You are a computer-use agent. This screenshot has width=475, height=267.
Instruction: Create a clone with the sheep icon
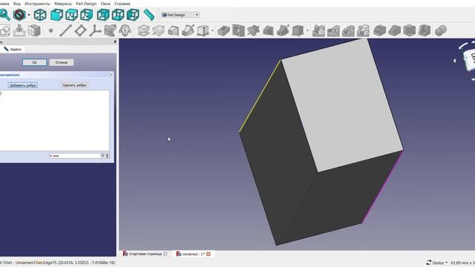coord(125,30)
